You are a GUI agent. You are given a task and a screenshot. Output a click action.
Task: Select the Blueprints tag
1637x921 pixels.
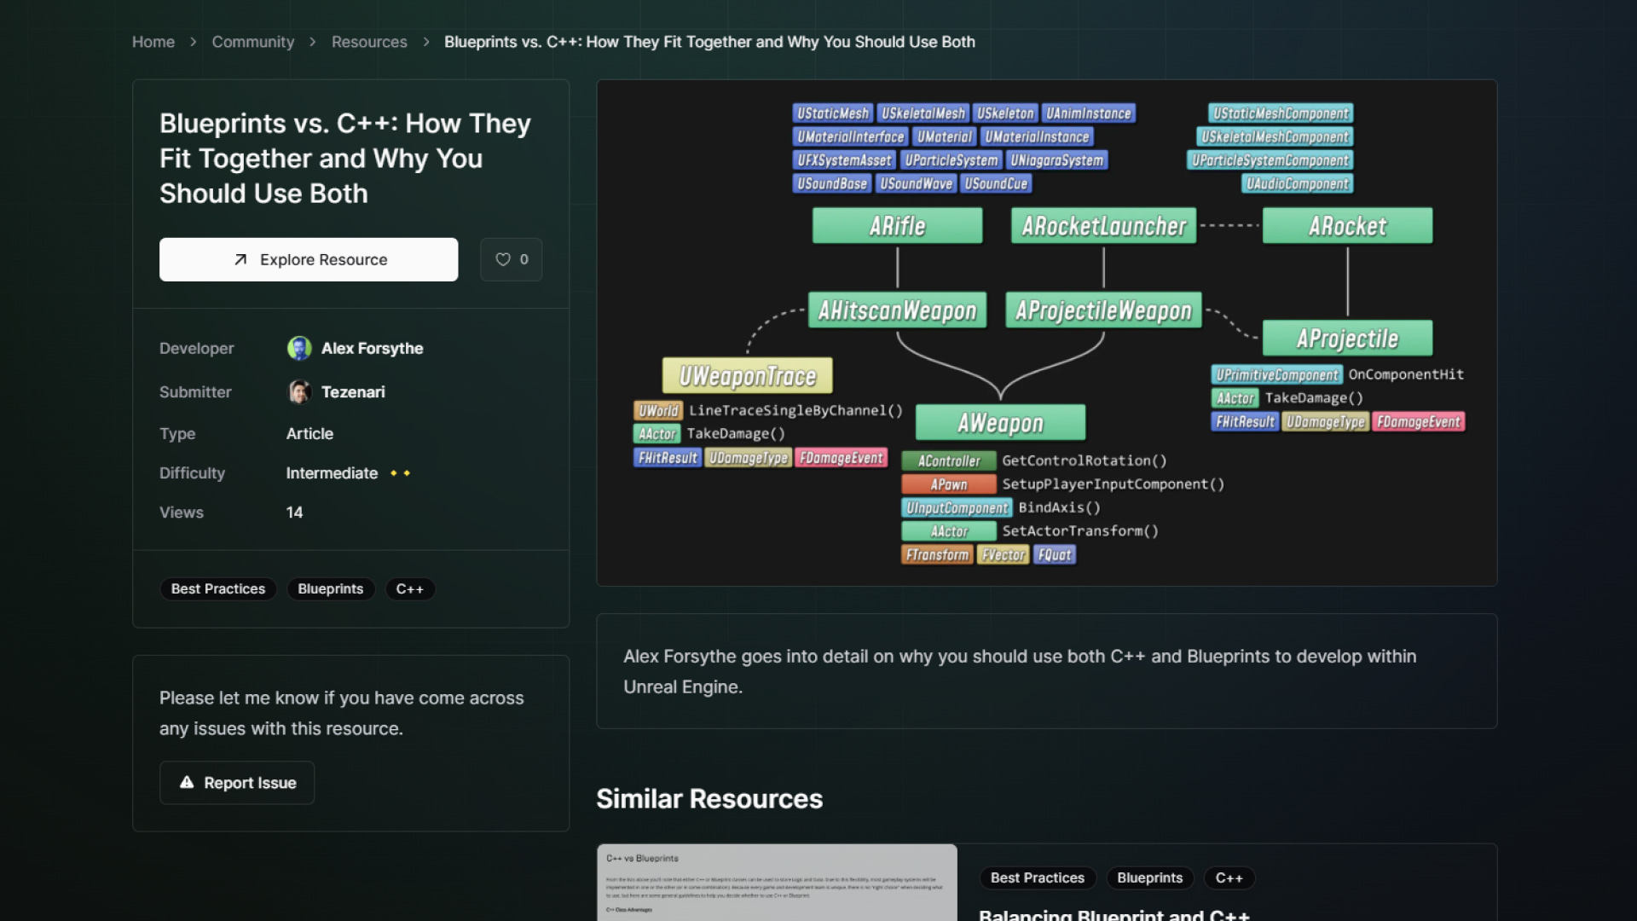331,588
